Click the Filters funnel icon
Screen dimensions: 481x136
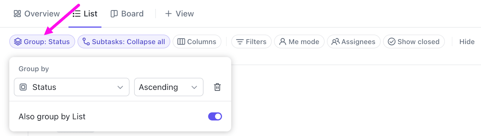tap(240, 42)
